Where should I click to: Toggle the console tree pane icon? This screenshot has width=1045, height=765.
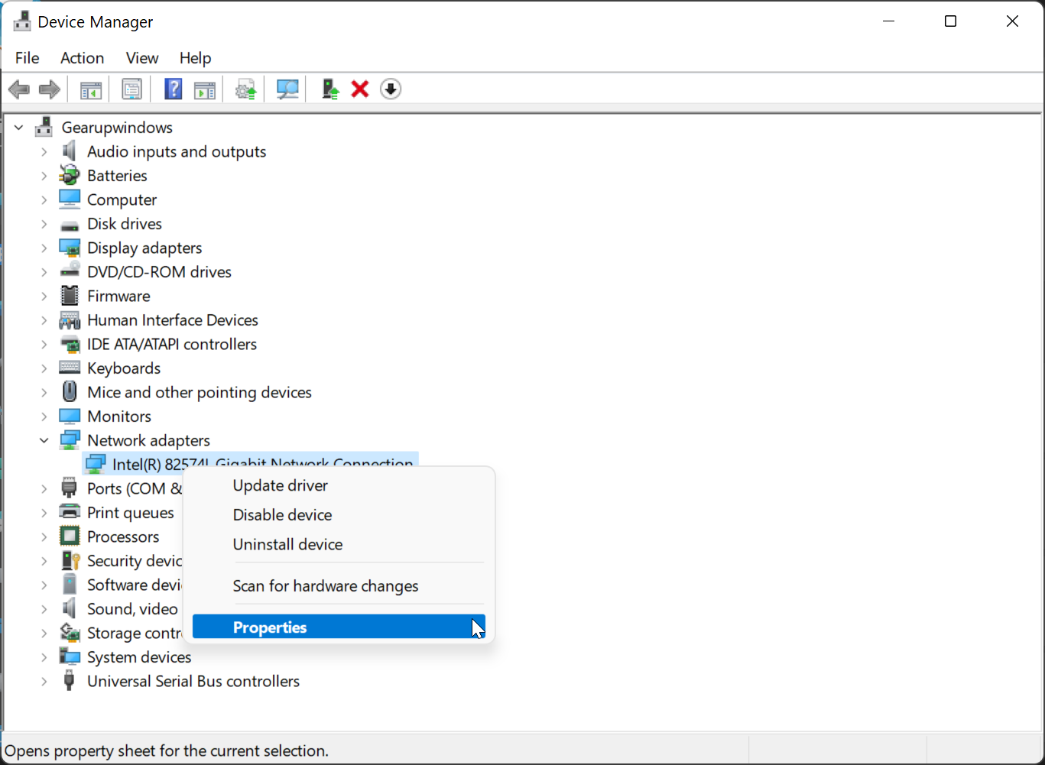click(x=91, y=89)
